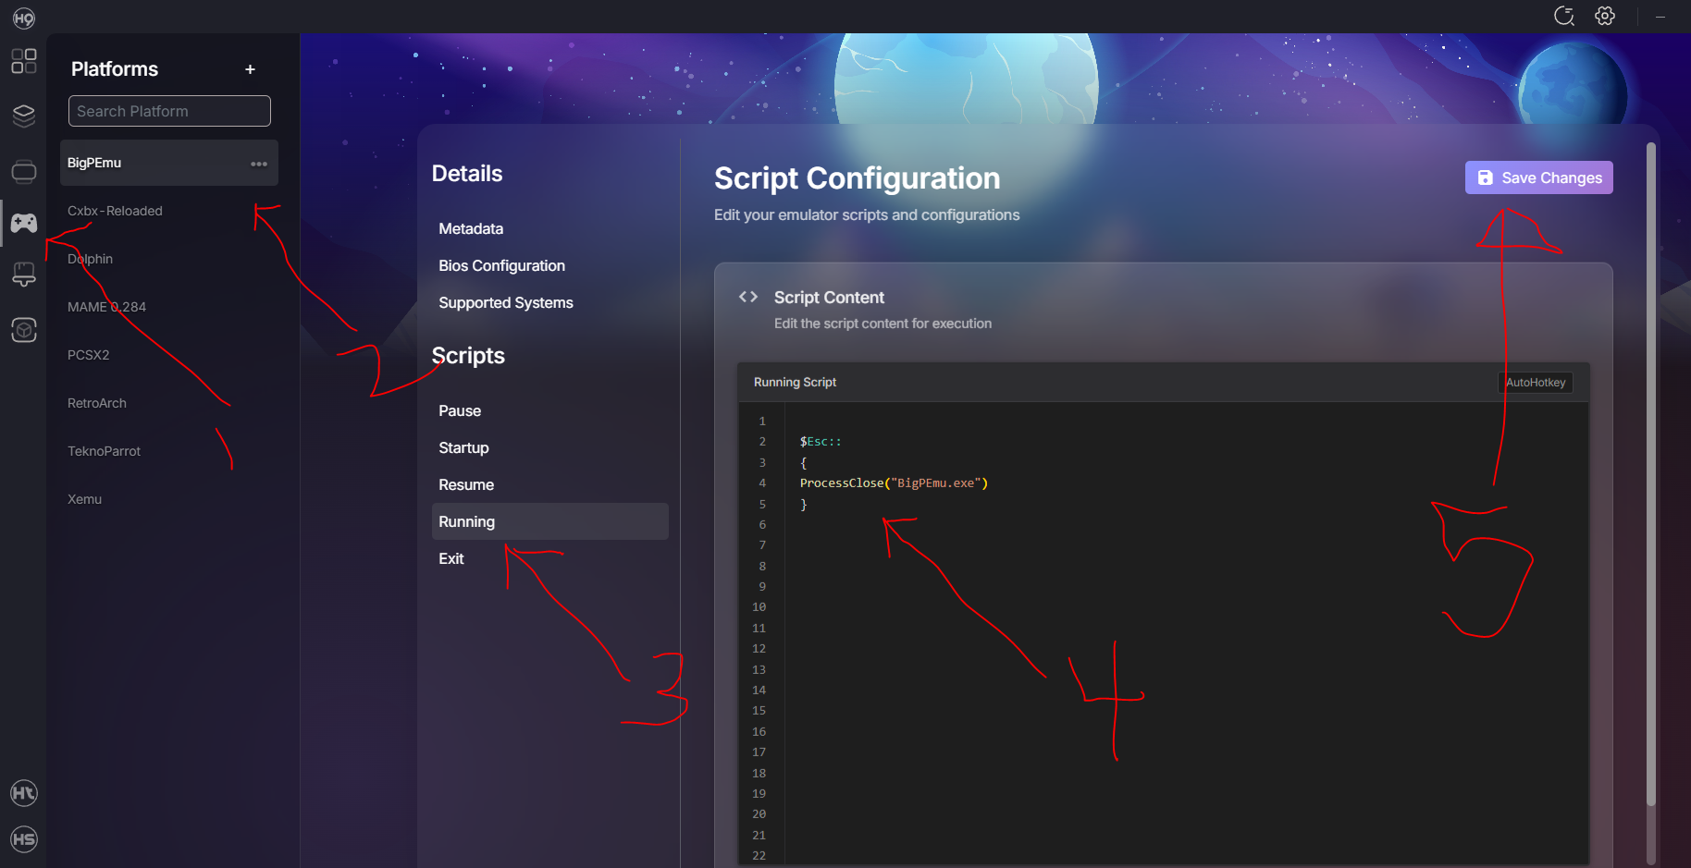1691x868 pixels.
Task: Click the search scan icon in title bar
Action: (x=1564, y=16)
